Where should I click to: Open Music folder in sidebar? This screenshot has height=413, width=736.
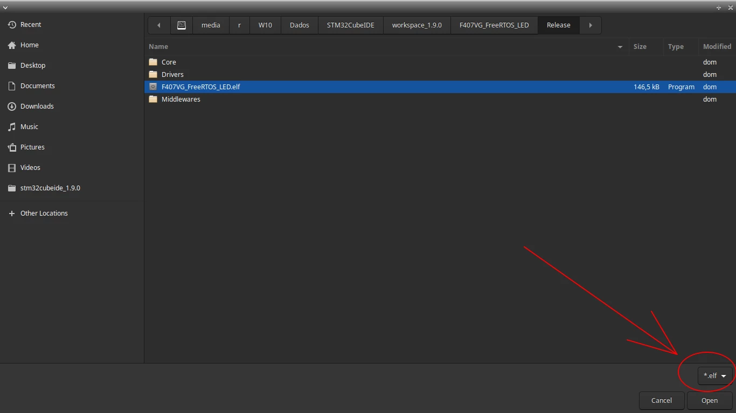(x=72, y=127)
